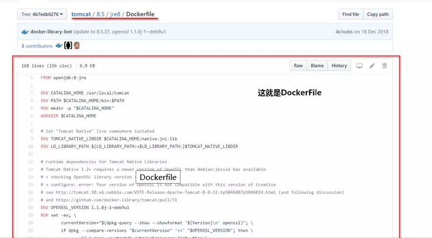Edit this file with pencil icon
The width and height of the screenshot is (432, 238).
pyautogui.click(x=372, y=66)
